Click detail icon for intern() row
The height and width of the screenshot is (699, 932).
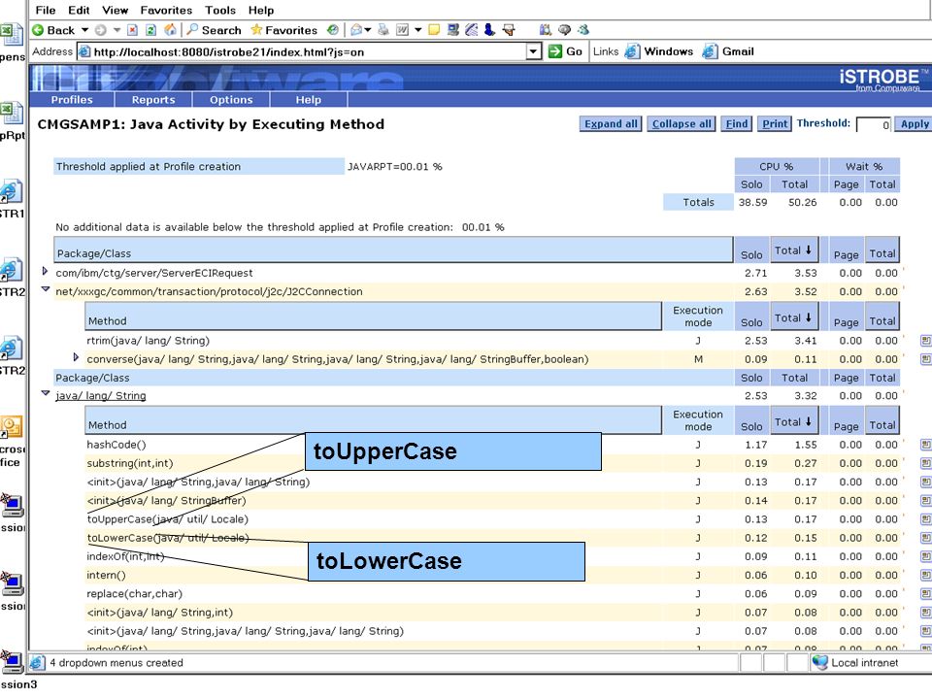click(925, 575)
